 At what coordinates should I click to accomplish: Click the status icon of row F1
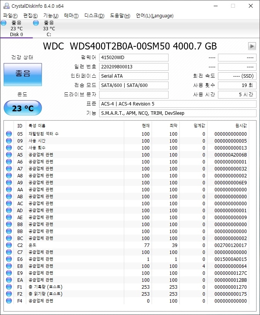[9, 287]
